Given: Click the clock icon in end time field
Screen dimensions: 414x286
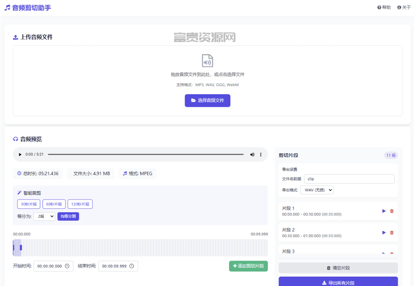Looking at the screenshot, I should 132,266.
